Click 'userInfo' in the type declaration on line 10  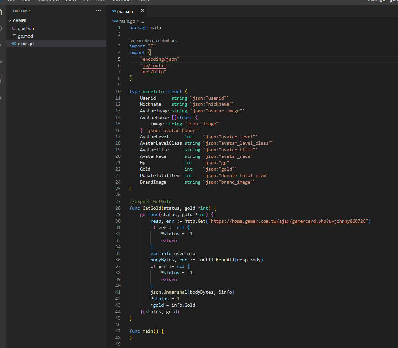coord(153,92)
